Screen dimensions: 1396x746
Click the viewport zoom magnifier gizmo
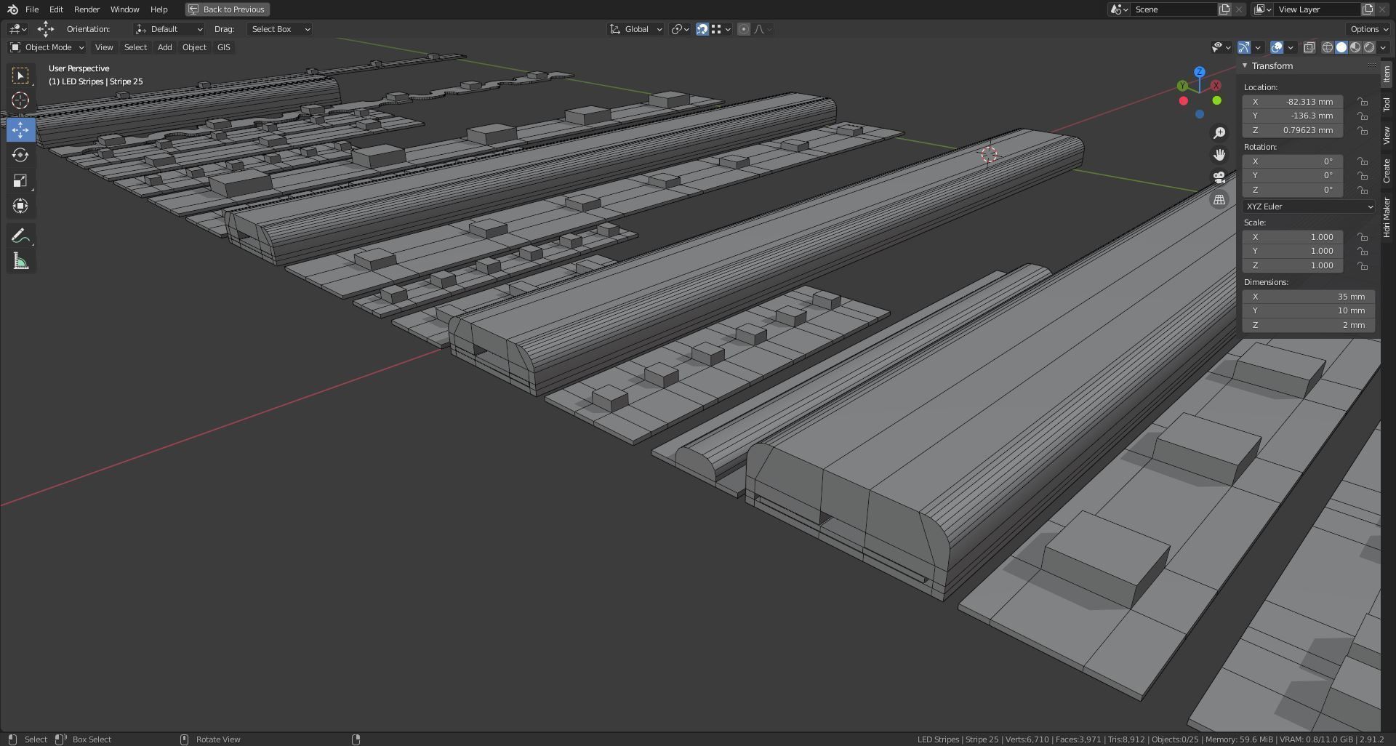coord(1219,133)
